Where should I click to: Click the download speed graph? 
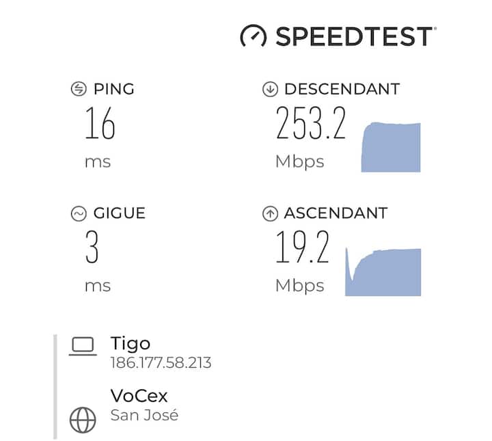coord(391,147)
